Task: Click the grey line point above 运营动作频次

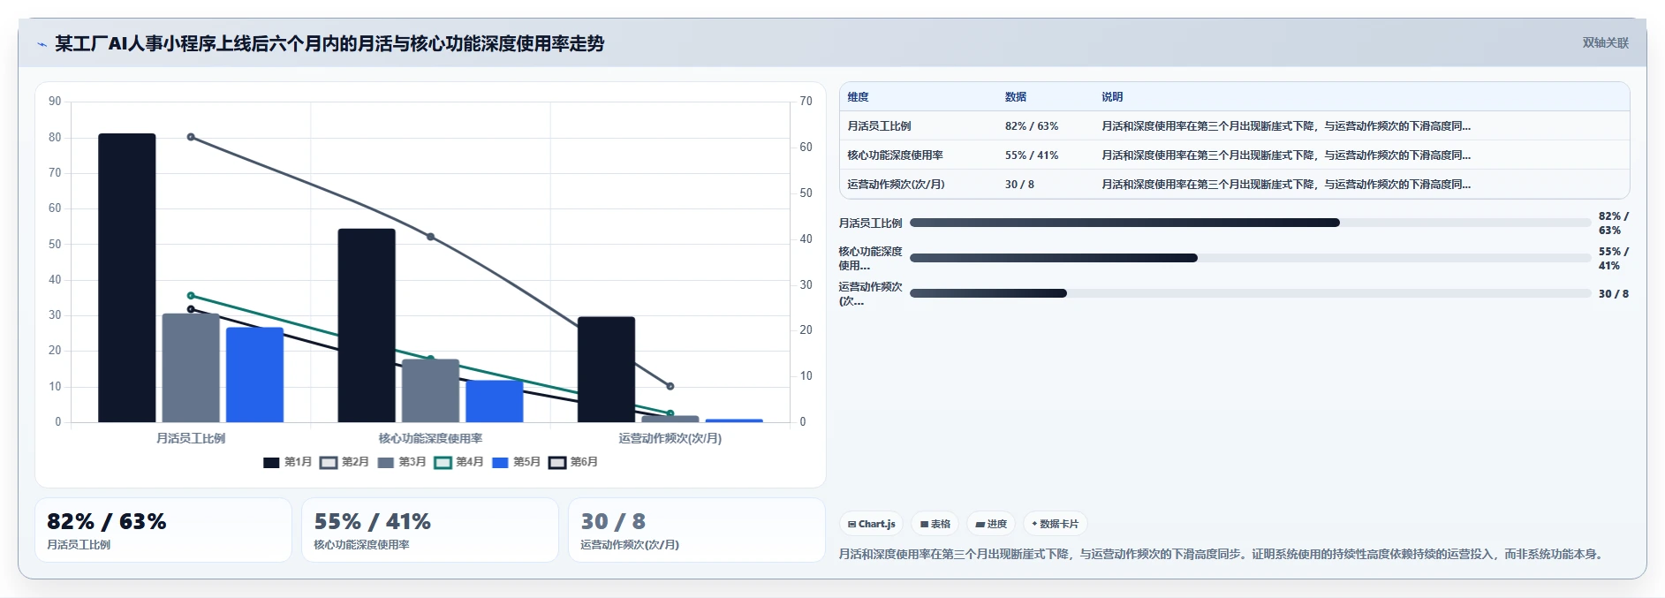Action: tap(670, 386)
